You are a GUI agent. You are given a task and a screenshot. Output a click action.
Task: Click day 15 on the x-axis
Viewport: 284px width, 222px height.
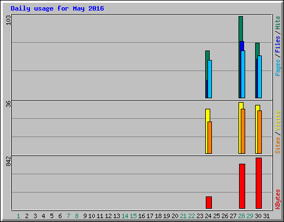[x=133, y=216]
